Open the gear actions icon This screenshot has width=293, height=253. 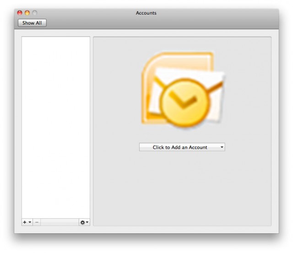(x=82, y=222)
